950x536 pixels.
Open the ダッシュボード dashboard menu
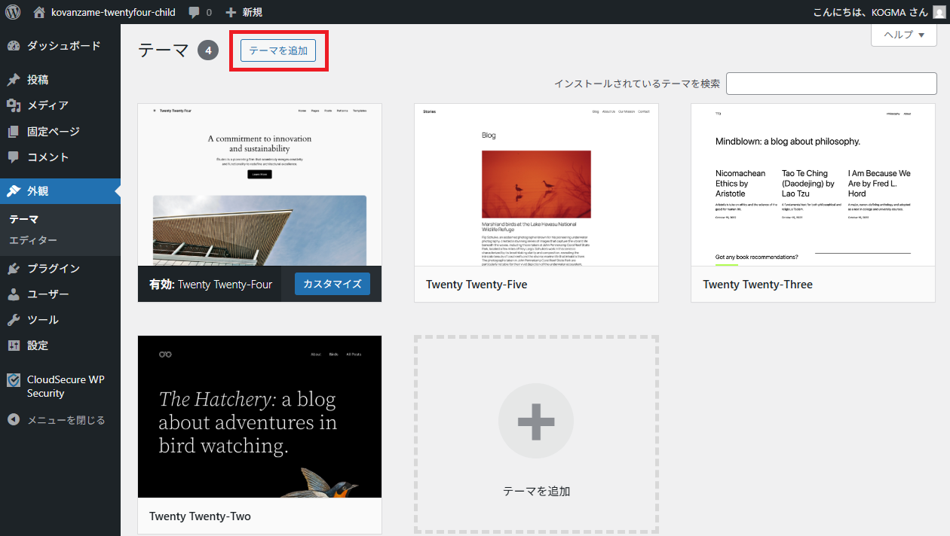point(63,46)
